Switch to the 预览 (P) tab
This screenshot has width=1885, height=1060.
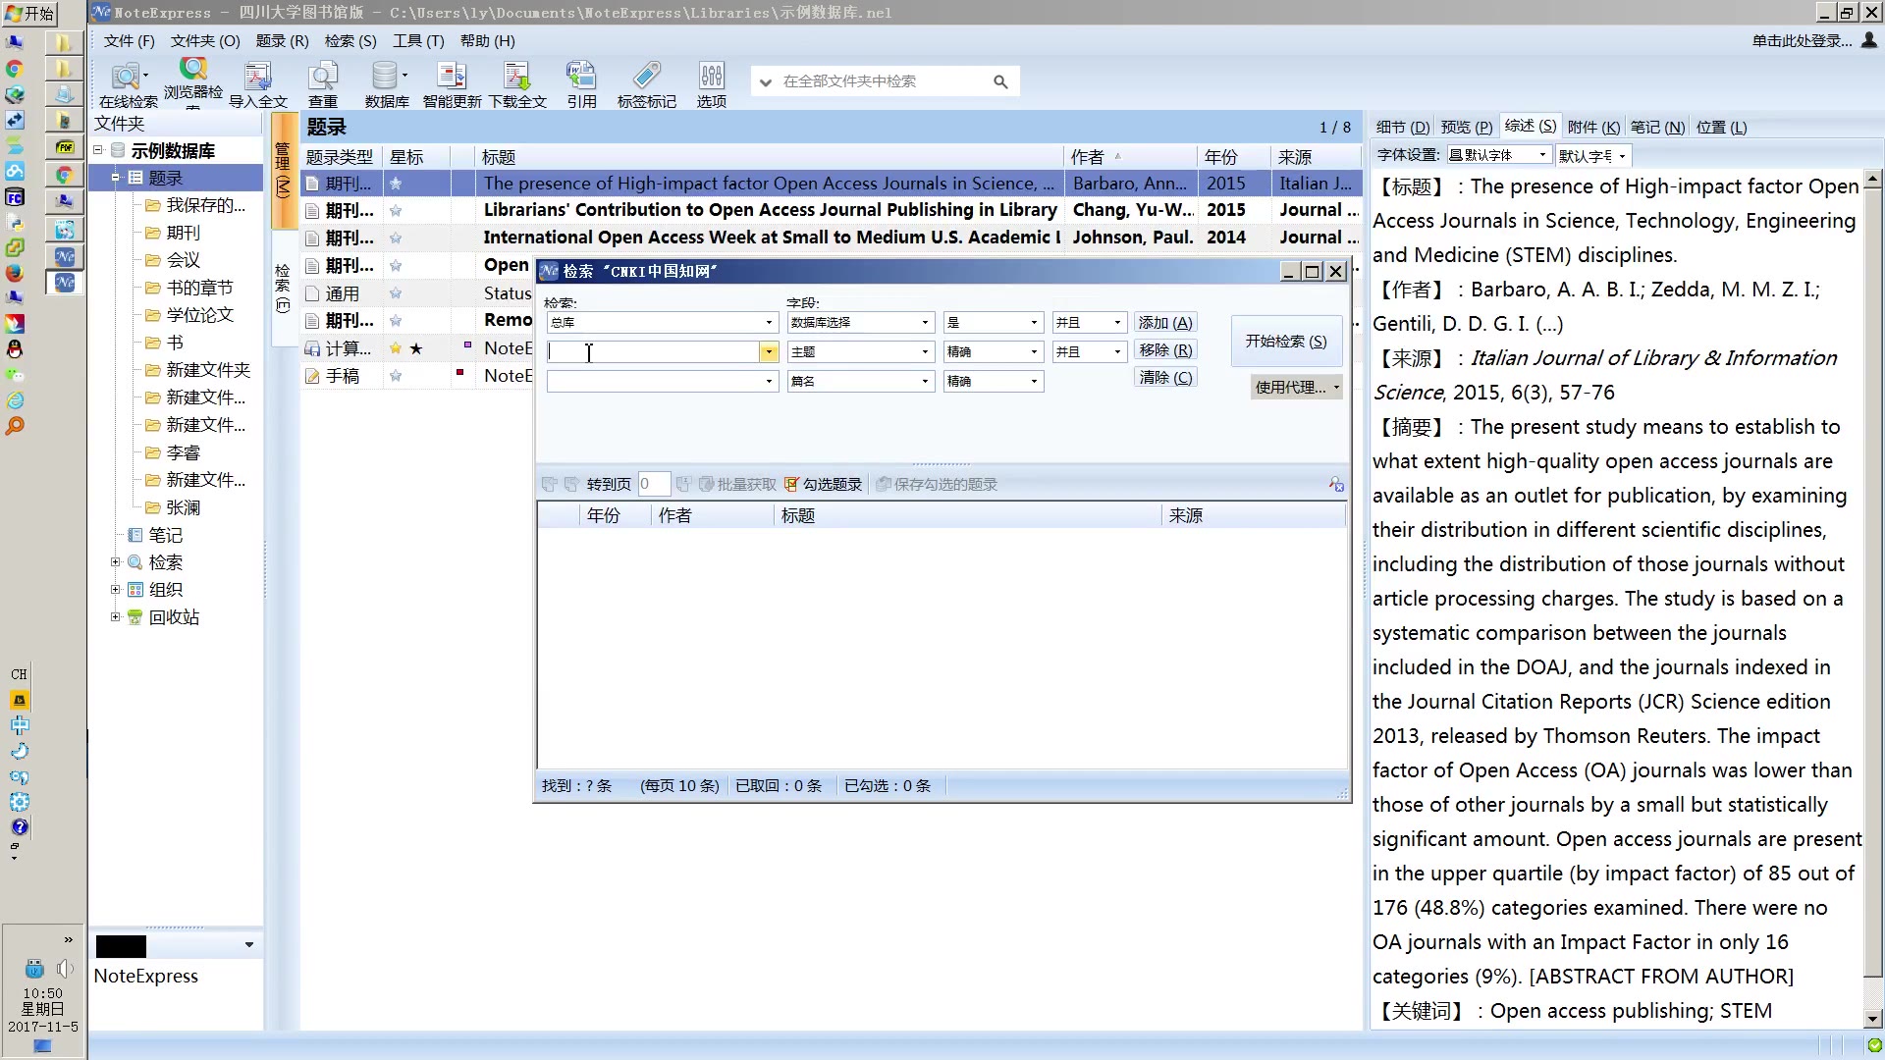1466,128
